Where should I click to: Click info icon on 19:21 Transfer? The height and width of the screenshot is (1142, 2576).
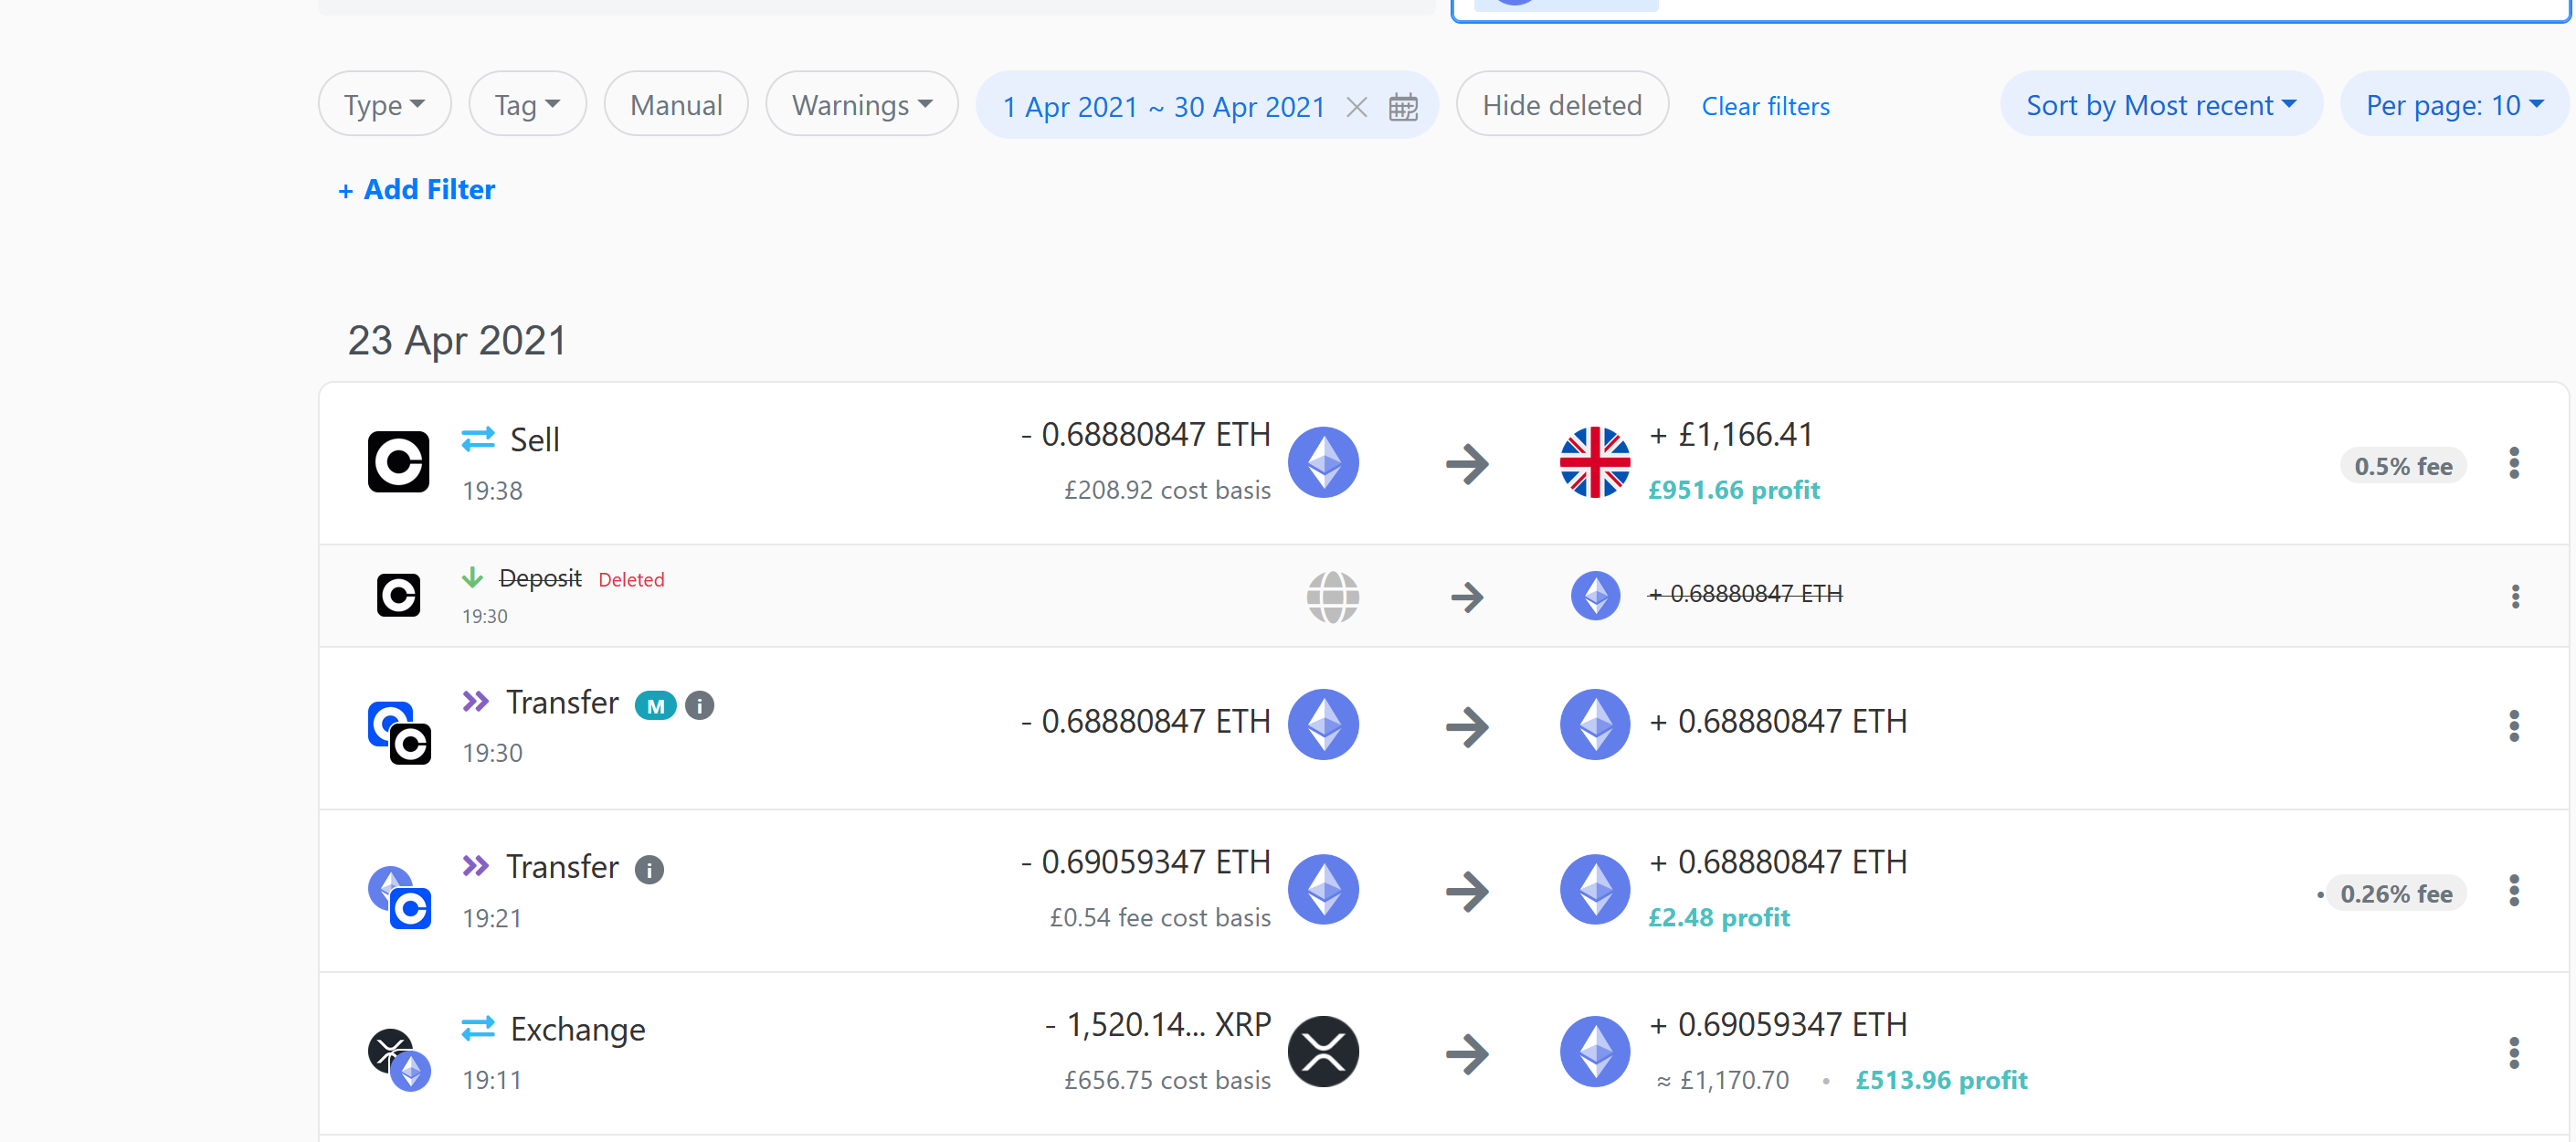click(649, 869)
